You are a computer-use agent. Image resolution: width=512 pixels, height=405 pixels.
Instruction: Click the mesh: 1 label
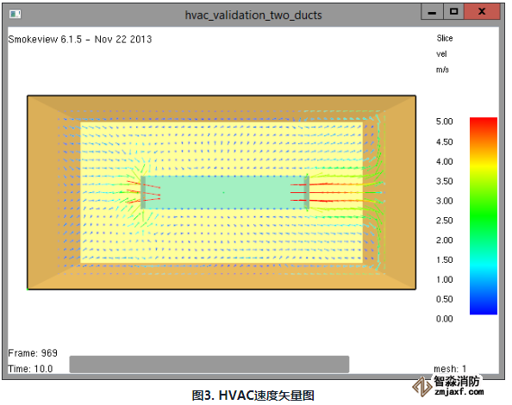pyautogui.click(x=450, y=369)
